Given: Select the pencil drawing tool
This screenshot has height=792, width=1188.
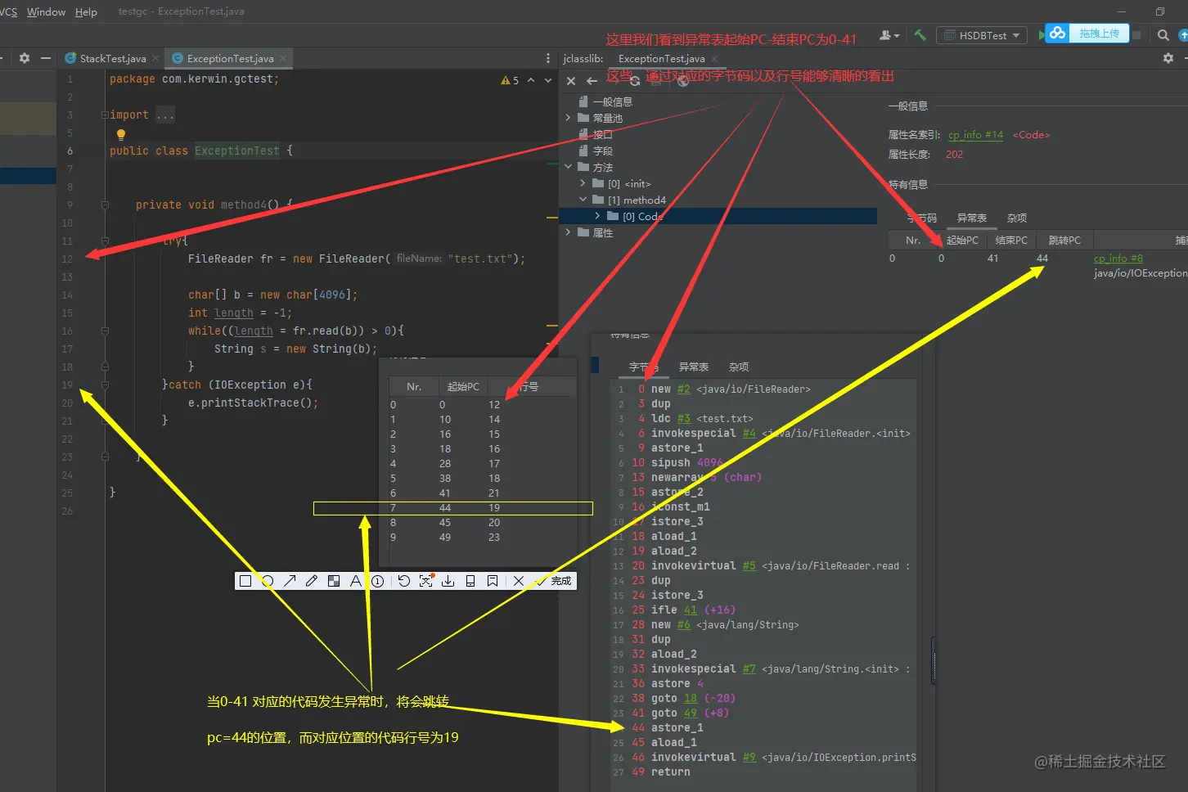Looking at the screenshot, I should tap(312, 581).
